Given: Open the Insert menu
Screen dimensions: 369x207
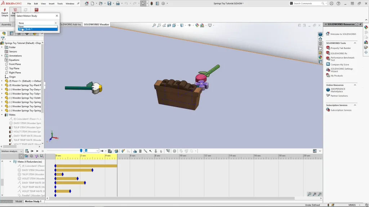Looking at the screenshot, I should [52, 4].
